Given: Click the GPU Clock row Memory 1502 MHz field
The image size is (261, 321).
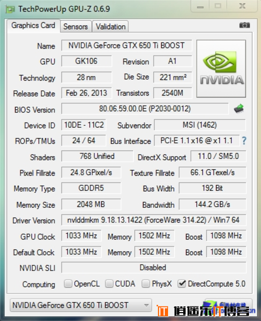Looking at the screenshot, I should [155, 236].
